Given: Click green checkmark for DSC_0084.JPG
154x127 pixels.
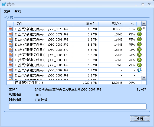Looking at the screenshot, I should (139, 55).
